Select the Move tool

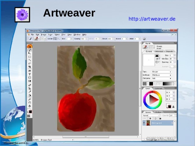(x=30, y=54)
